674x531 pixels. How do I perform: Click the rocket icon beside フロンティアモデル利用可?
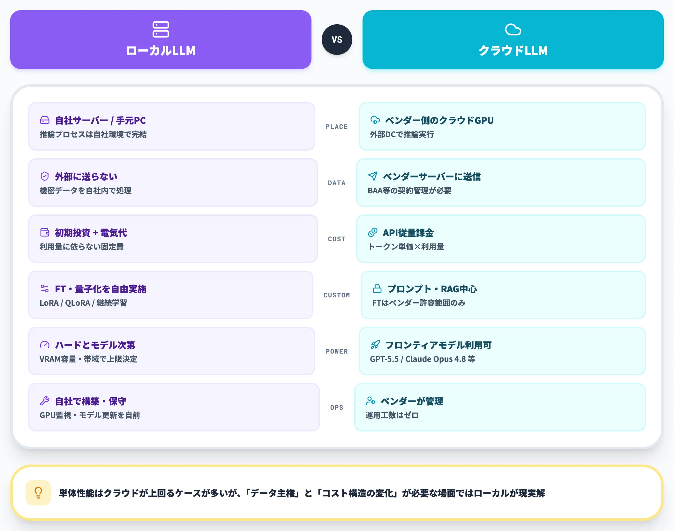[x=375, y=345]
